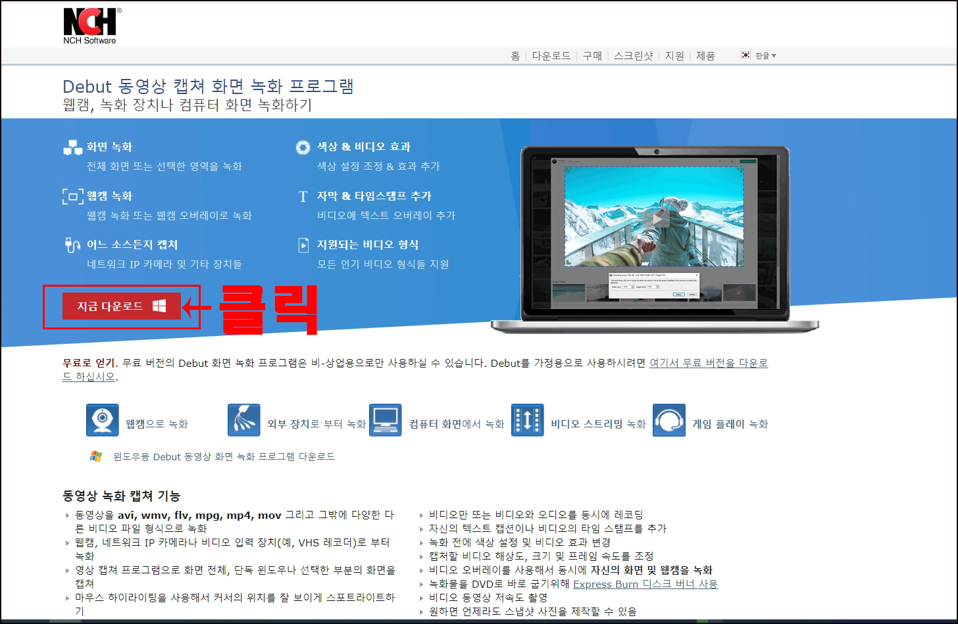Viewport: 958px width, 624px height.
Task: Click the NCH Software logo
Action: coord(92,26)
